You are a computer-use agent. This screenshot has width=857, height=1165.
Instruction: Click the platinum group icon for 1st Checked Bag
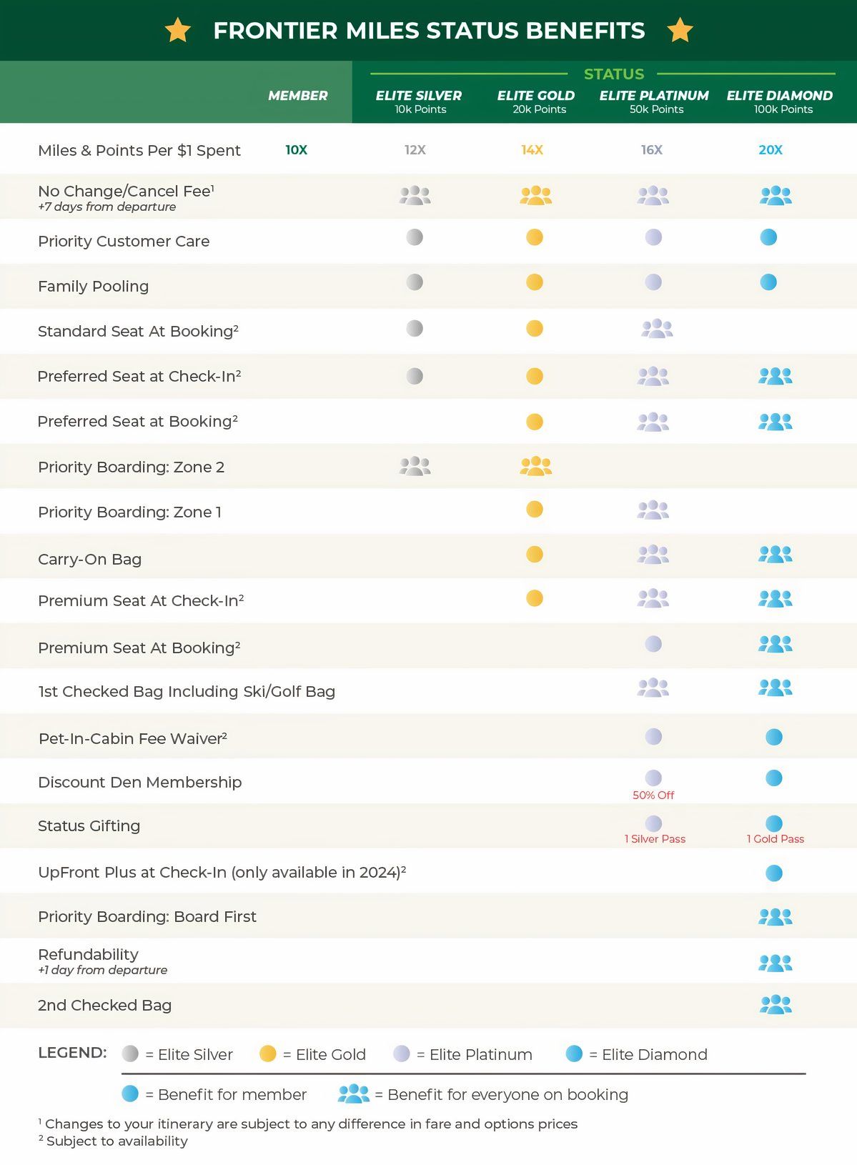point(653,688)
